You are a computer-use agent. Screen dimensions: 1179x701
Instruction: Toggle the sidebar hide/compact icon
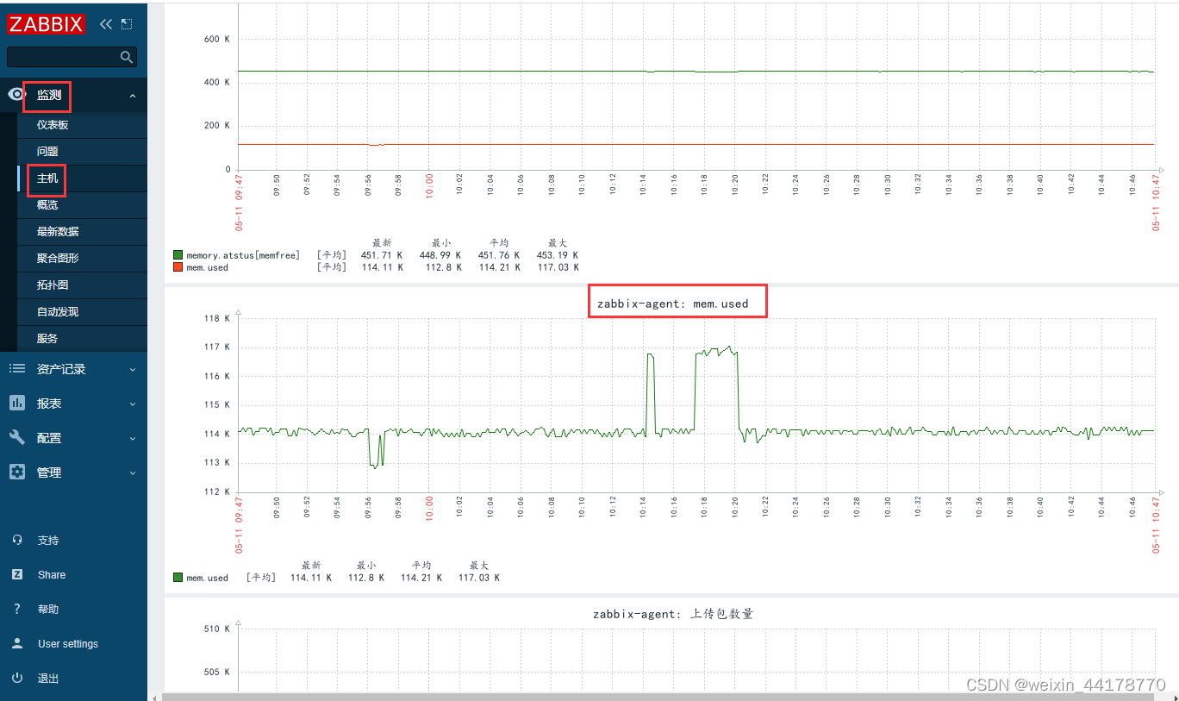point(127,24)
